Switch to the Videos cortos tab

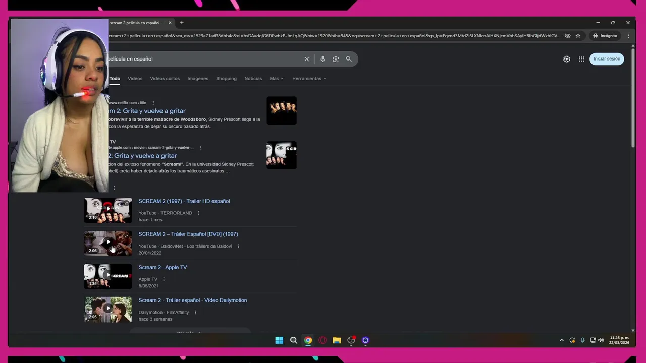(x=165, y=79)
